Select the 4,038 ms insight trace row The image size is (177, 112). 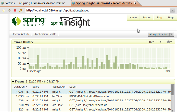(91, 91)
